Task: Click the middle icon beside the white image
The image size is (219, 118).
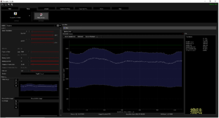Action: tap(16, 83)
